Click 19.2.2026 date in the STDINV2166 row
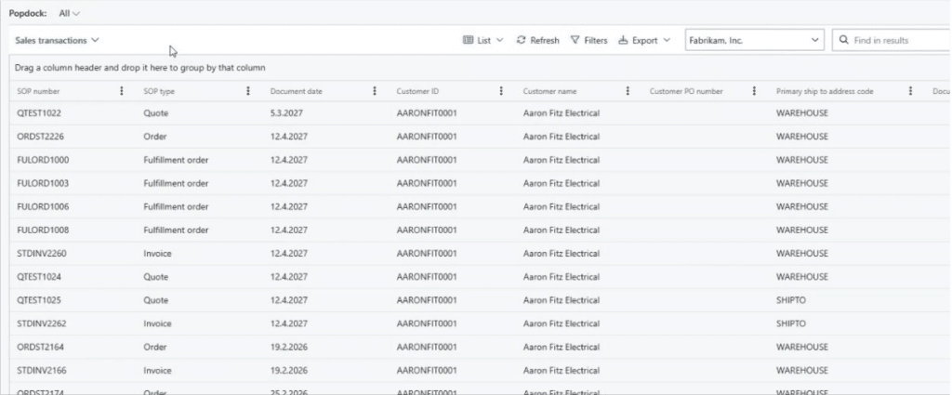Image resolution: width=952 pixels, height=395 pixels. click(289, 370)
